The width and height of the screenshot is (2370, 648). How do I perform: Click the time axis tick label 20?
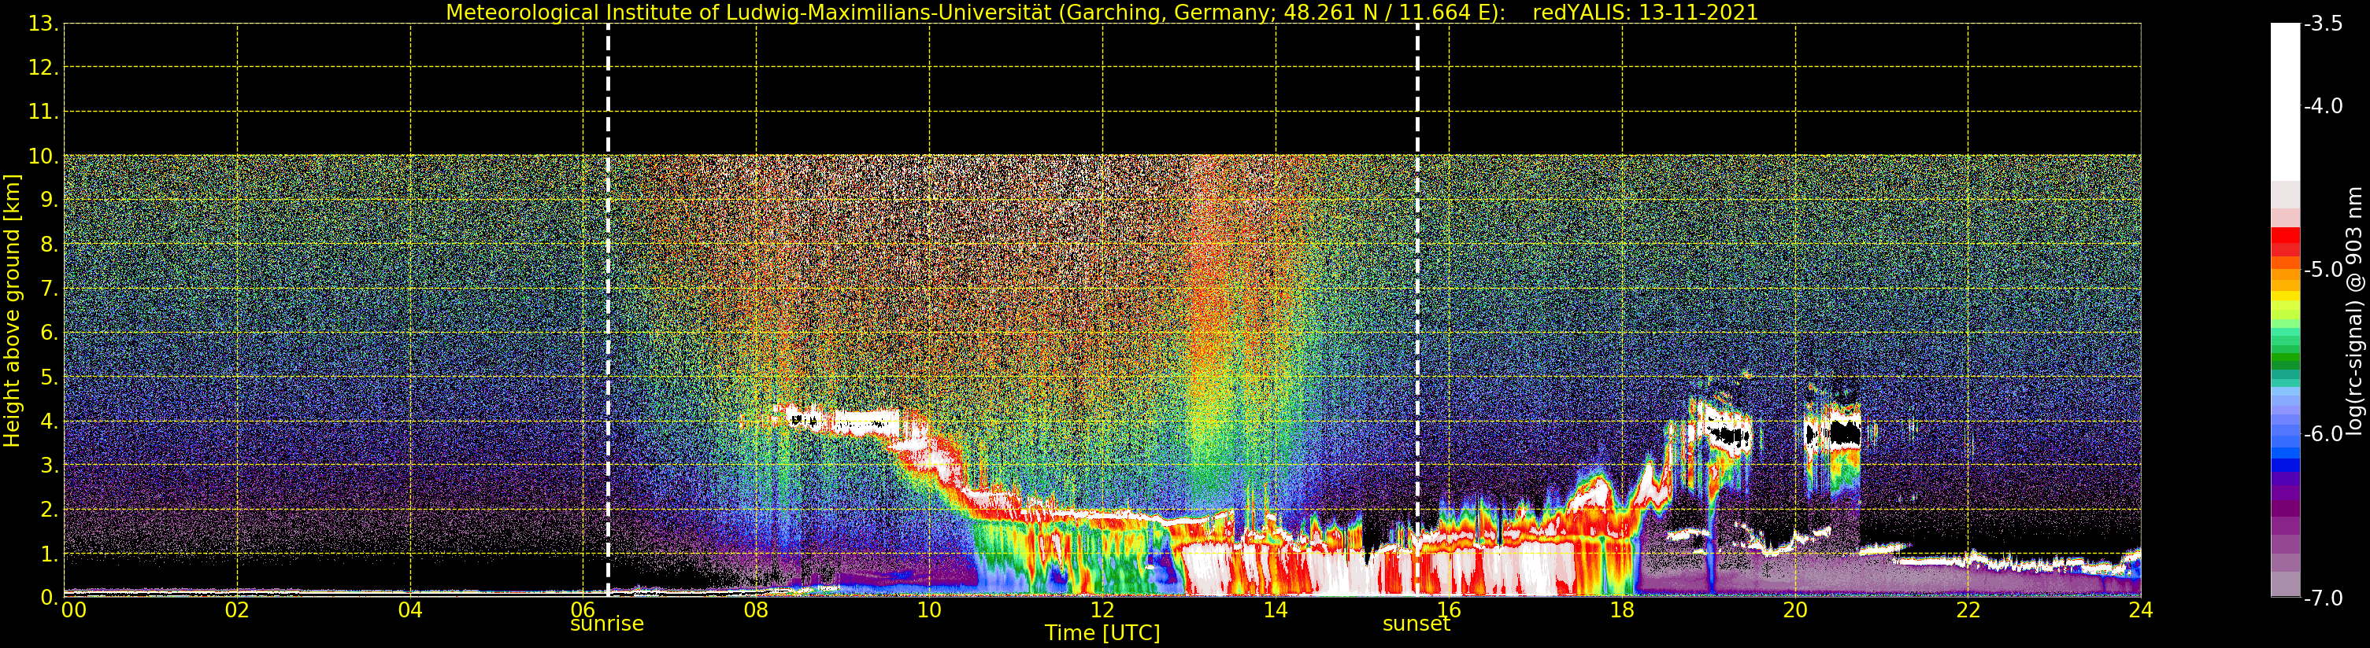click(1795, 609)
